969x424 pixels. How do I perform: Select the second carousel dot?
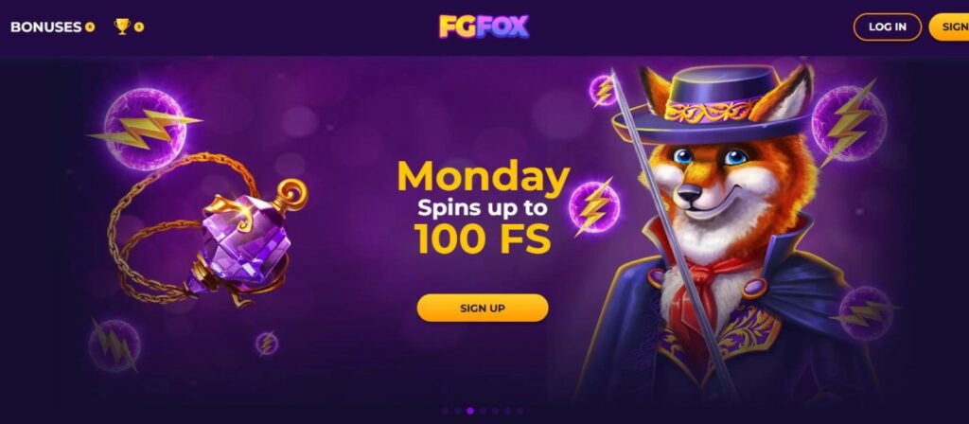click(x=458, y=411)
